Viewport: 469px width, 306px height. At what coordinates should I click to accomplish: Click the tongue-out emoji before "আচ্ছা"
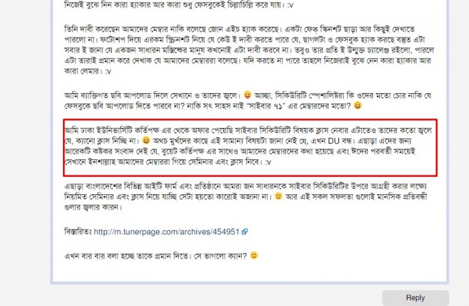(247, 95)
